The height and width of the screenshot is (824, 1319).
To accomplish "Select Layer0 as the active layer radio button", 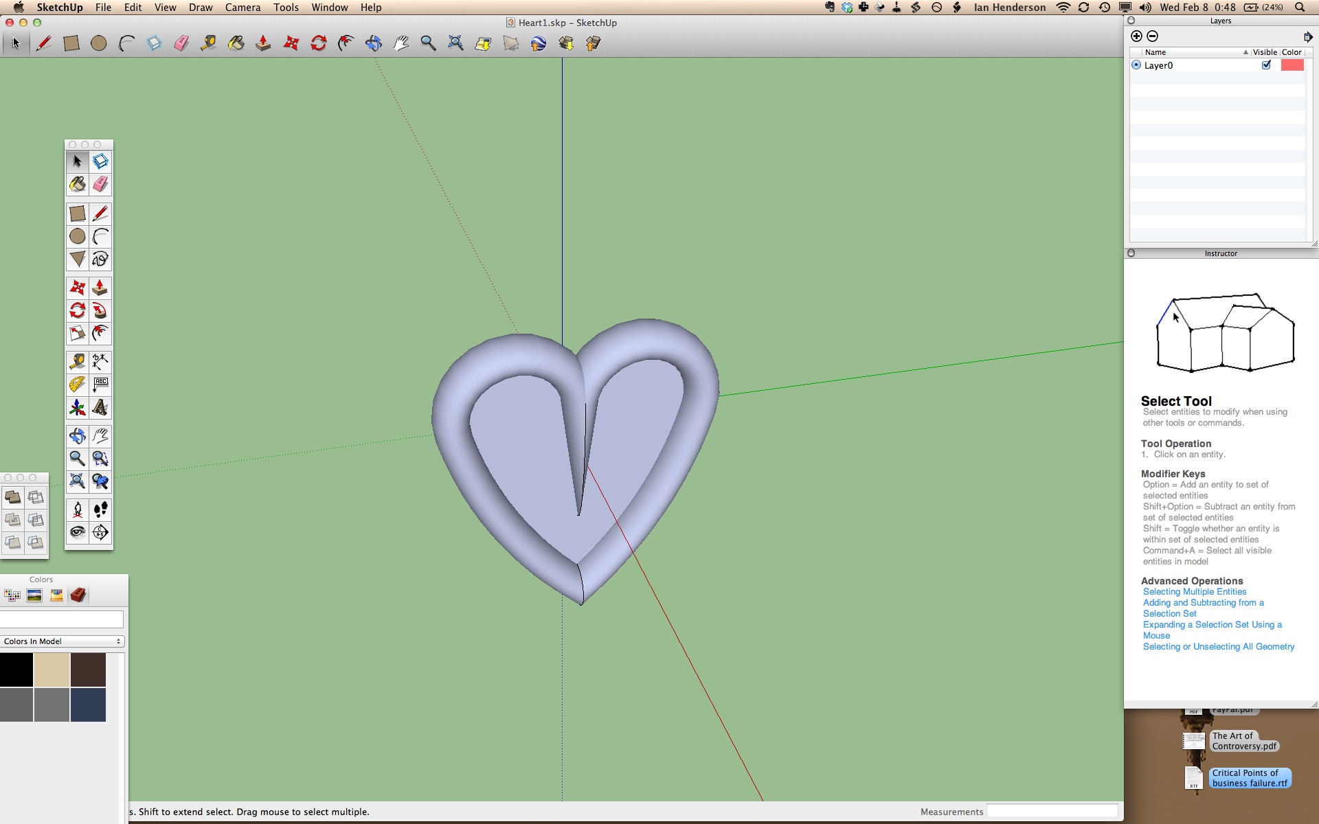I will coord(1137,65).
